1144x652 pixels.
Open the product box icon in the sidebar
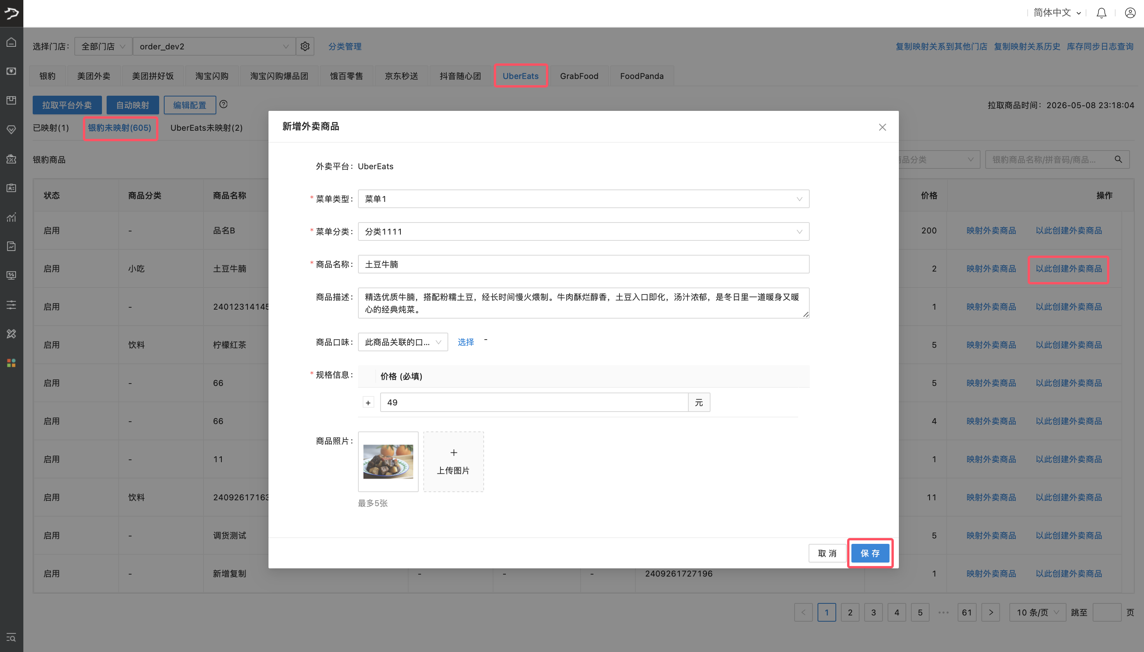click(x=12, y=100)
